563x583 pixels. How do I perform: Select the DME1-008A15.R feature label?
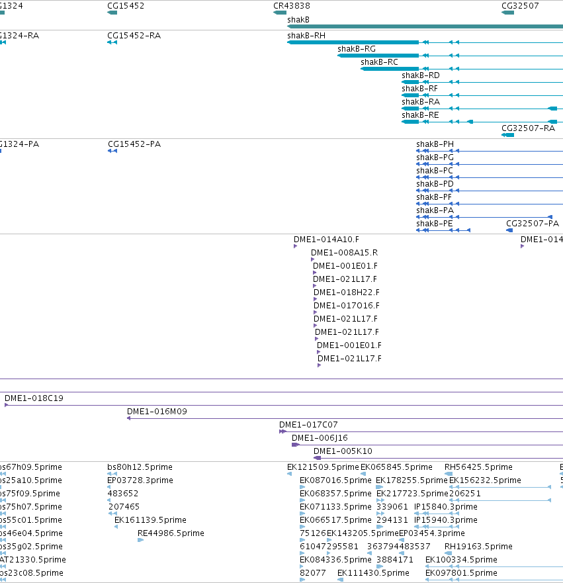click(x=344, y=253)
